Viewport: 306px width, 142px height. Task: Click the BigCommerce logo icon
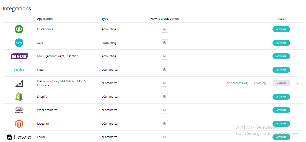19,83
